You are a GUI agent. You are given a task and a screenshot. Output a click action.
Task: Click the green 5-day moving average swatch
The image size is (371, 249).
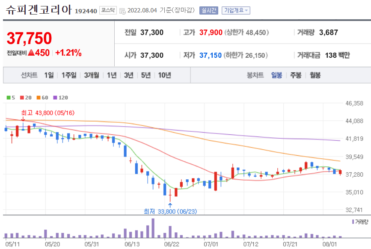coord(9,98)
